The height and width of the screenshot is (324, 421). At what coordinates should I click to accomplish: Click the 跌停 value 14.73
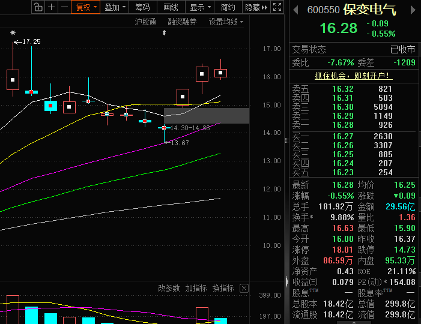point(405,250)
